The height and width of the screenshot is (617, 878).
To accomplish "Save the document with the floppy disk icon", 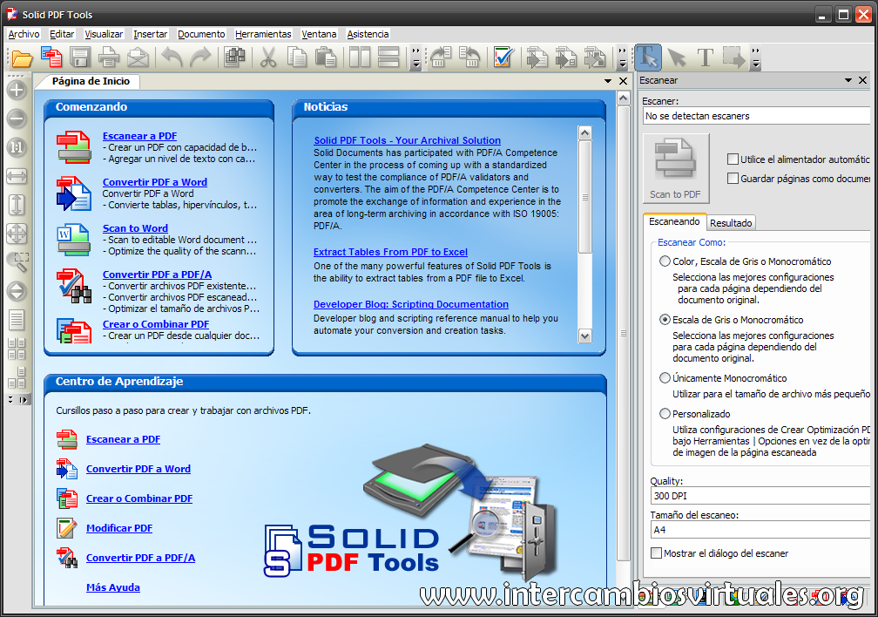I will pos(80,58).
